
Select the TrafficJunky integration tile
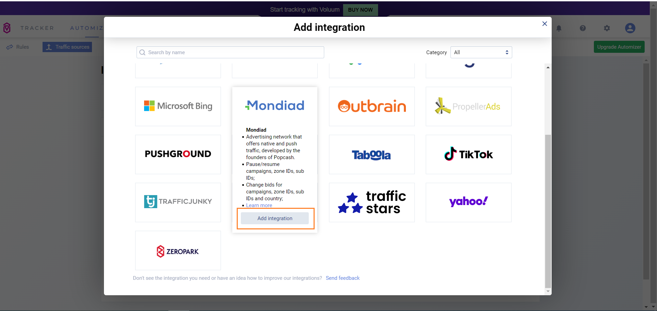(178, 202)
